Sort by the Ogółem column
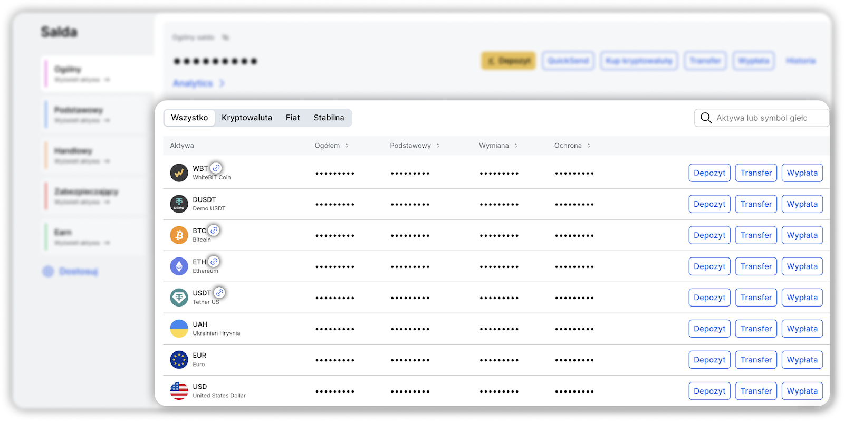The width and height of the screenshot is (844, 421). click(347, 146)
